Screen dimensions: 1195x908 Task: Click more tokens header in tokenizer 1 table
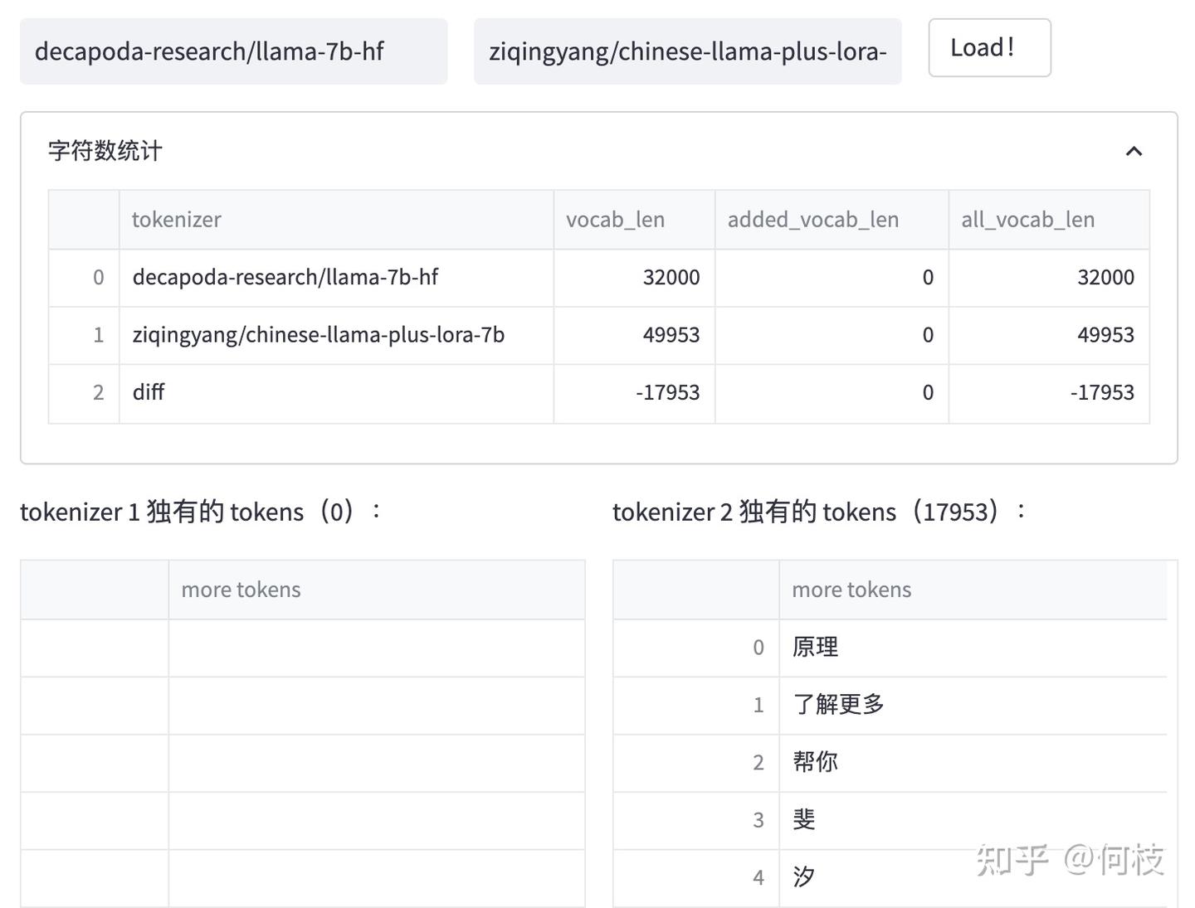(x=377, y=590)
